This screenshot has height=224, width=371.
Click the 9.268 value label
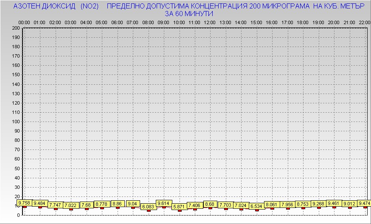coord(318,204)
